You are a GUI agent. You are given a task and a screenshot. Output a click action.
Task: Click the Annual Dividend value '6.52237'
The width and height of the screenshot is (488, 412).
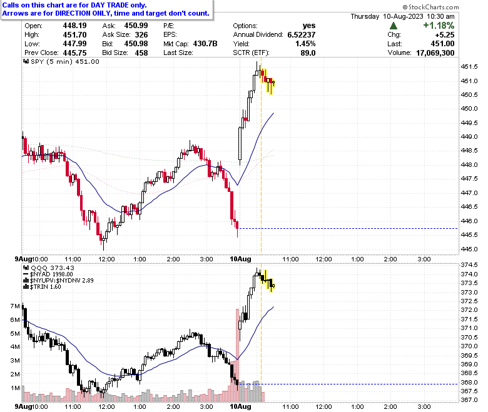click(x=302, y=35)
